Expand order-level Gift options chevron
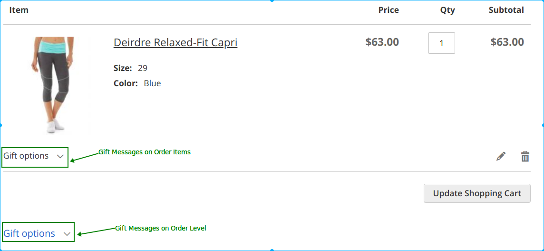544x251 pixels. click(x=67, y=234)
